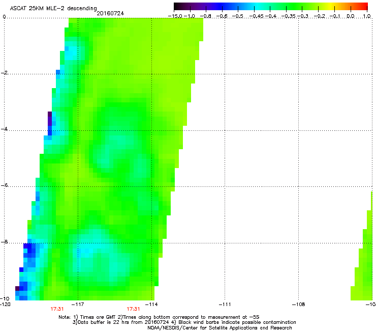Select the latitude axis label -8
Viewport: 376px width, 331px height.
pyautogui.click(x=4, y=242)
